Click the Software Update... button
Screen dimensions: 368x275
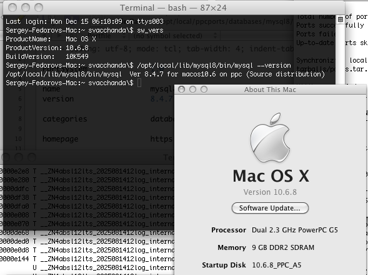(270, 208)
